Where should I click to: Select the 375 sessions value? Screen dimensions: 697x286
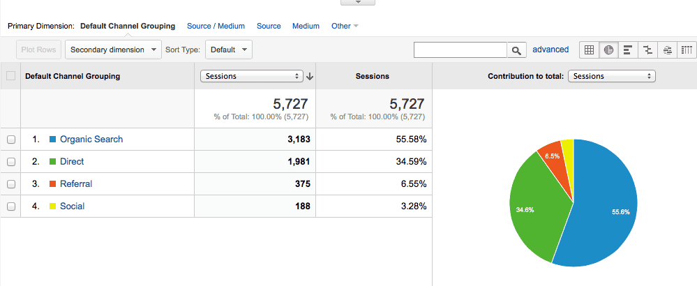pyautogui.click(x=303, y=184)
